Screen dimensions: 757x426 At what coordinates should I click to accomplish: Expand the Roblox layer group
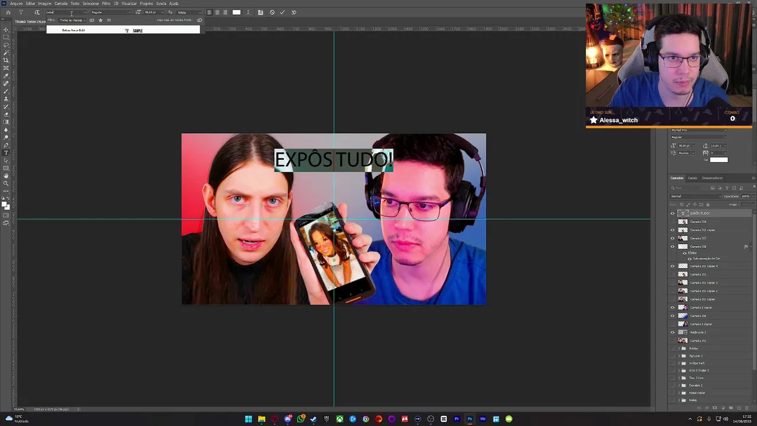click(679, 348)
